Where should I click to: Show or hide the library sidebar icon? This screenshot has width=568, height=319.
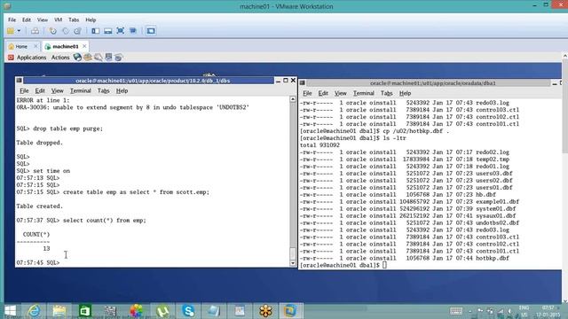[95, 31]
